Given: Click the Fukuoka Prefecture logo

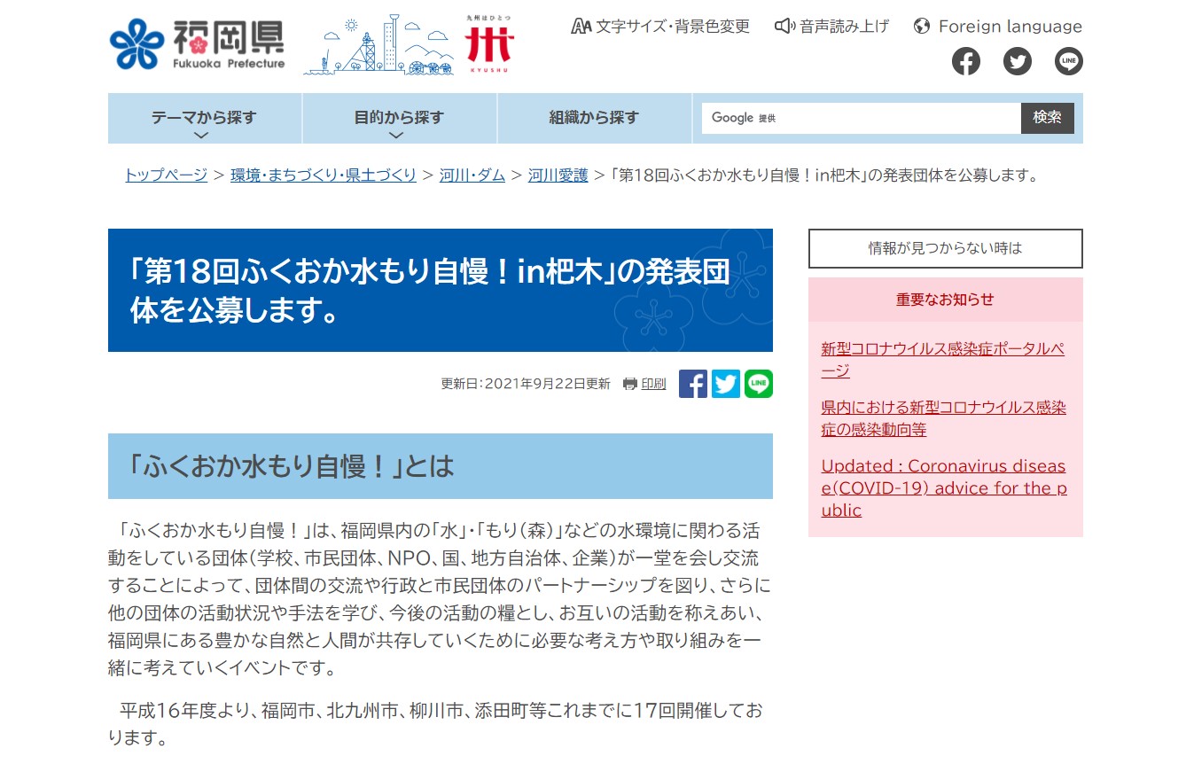Looking at the screenshot, I should pyautogui.click(x=198, y=44).
